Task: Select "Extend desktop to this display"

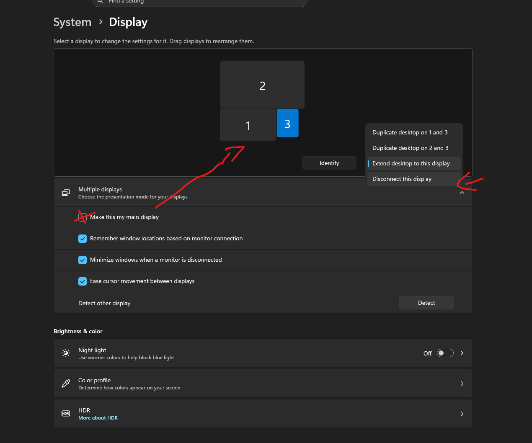Action: click(x=411, y=163)
